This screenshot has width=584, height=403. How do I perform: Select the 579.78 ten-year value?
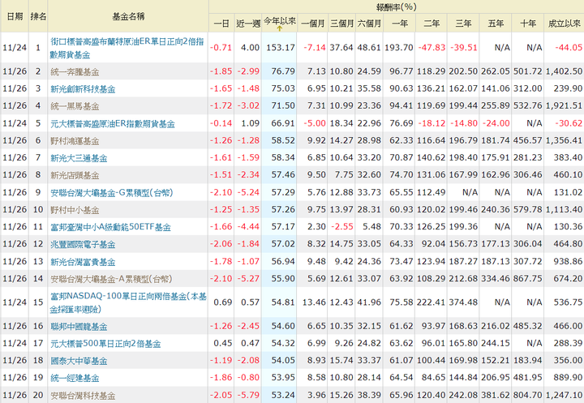tap(528, 209)
